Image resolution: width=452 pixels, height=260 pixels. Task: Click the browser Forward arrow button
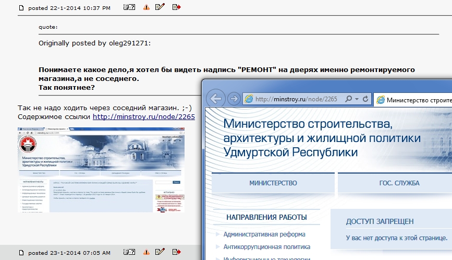click(234, 99)
